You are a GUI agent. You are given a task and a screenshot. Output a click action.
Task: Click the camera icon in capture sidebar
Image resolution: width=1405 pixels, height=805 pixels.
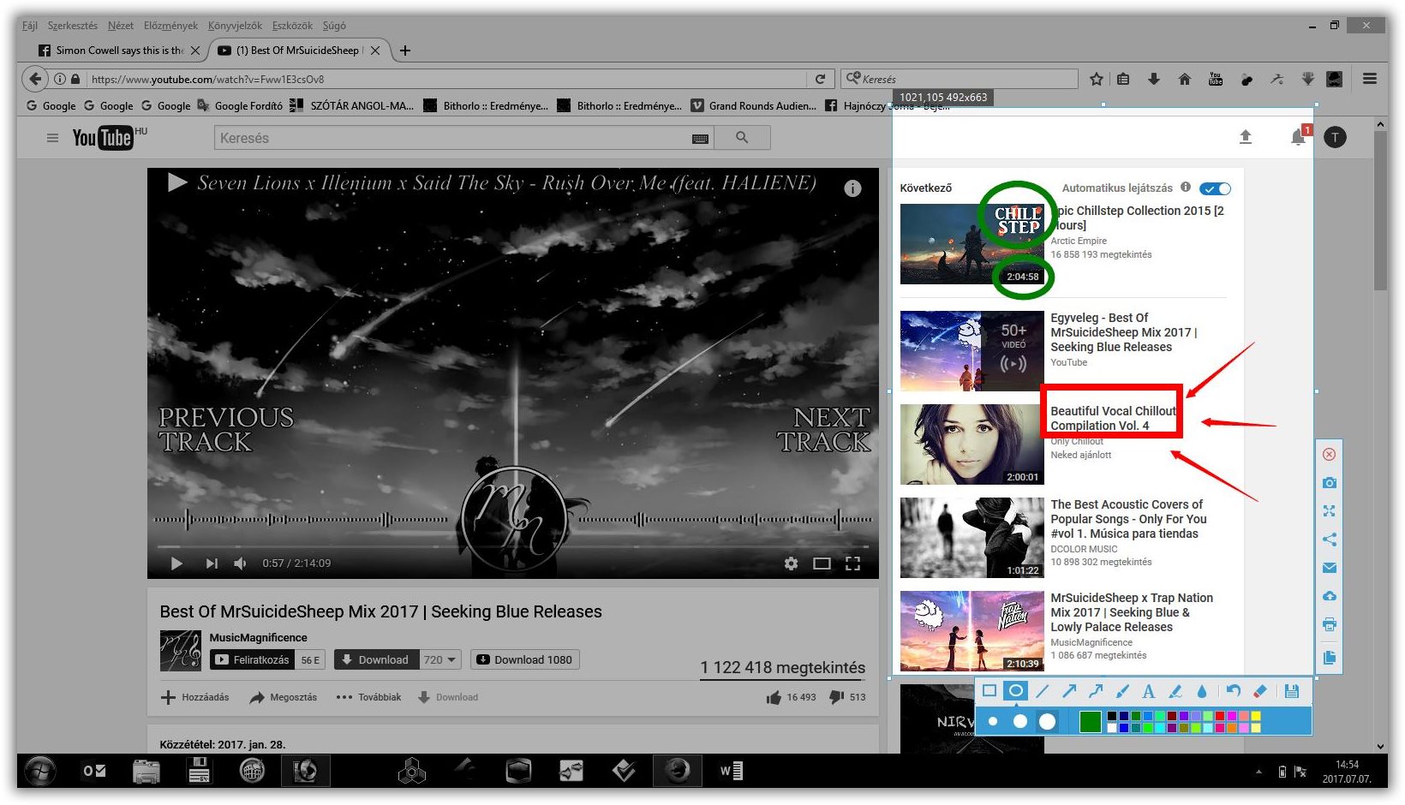tap(1329, 482)
